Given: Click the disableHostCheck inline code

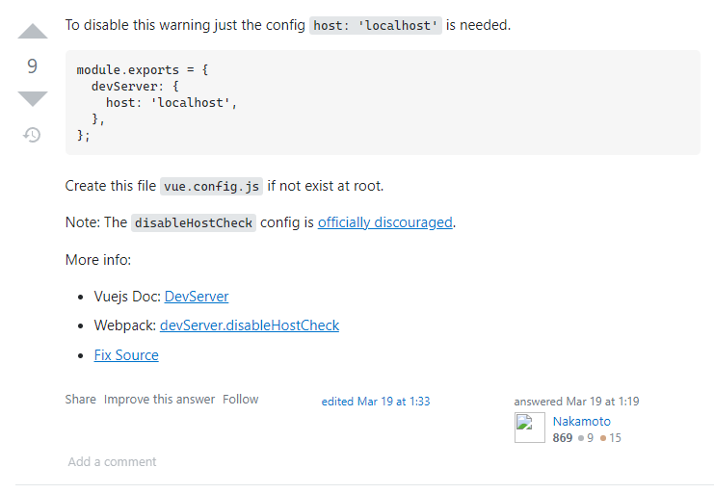Looking at the screenshot, I should pos(194,222).
